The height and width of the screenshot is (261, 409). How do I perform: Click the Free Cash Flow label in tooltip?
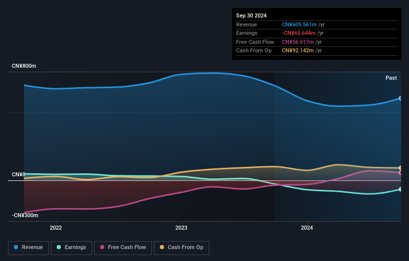[255, 42]
